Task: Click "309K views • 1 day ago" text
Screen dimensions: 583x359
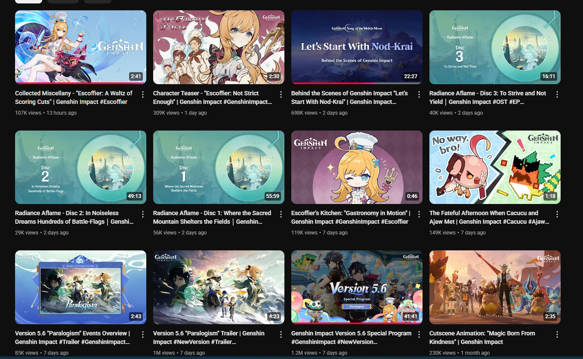Action: pos(180,113)
